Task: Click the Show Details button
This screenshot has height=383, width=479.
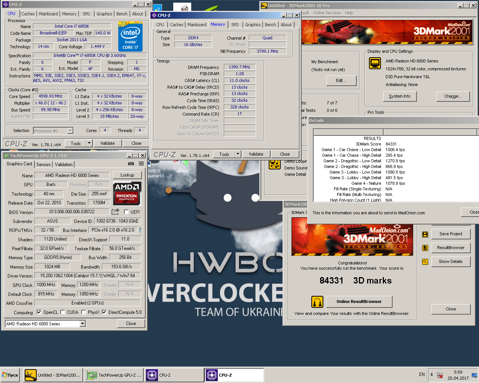Action: [451, 261]
